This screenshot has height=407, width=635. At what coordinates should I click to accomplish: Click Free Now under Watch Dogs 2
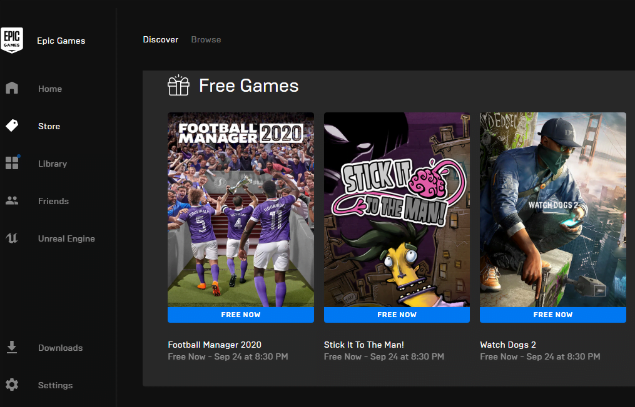pyautogui.click(x=553, y=315)
